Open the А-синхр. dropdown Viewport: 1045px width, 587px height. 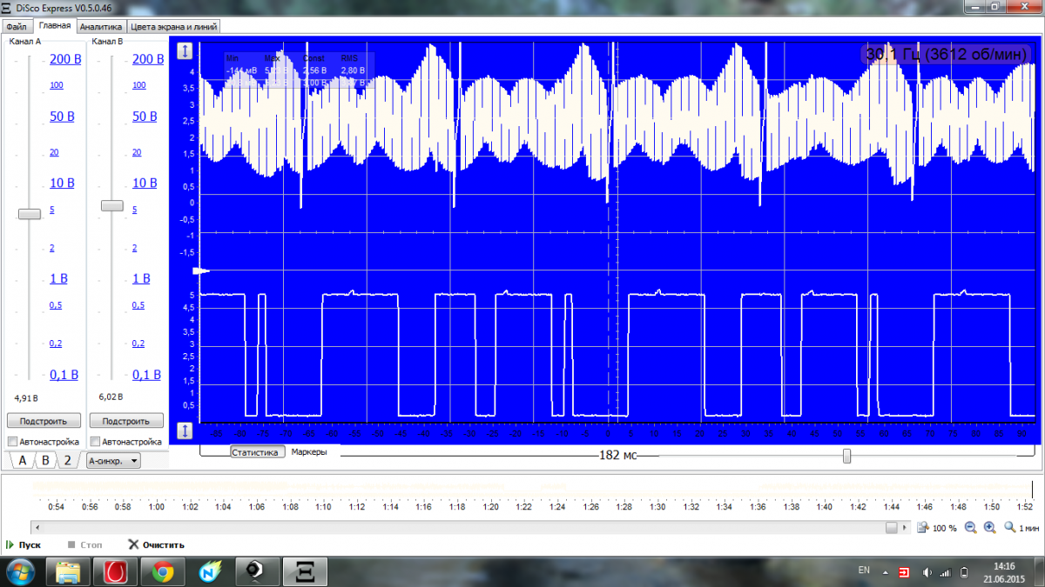point(113,461)
